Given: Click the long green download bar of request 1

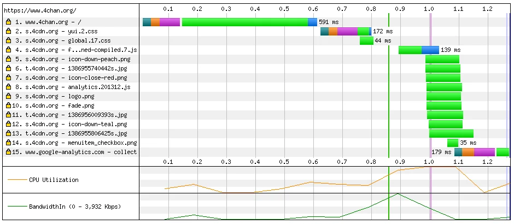Looking at the screenshot, I should (x=245, y=22).
